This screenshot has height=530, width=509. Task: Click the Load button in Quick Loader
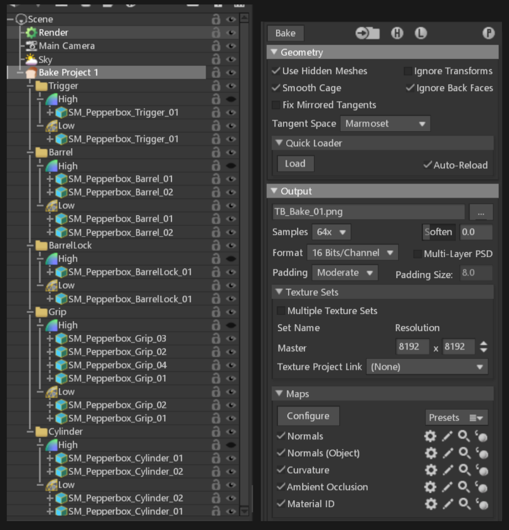296,163
